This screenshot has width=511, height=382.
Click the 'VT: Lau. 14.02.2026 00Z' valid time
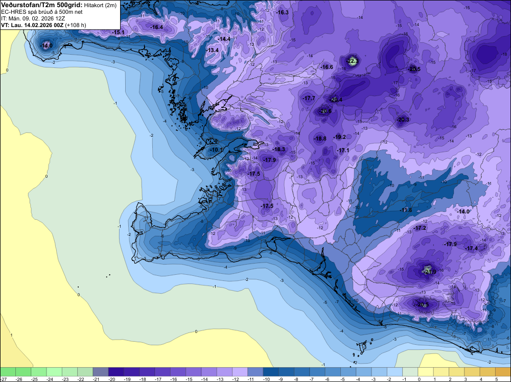point(33,25)
